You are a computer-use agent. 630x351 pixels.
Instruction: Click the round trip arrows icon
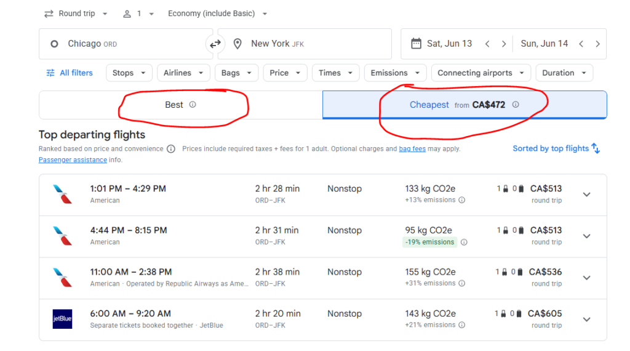coord(49,14)
